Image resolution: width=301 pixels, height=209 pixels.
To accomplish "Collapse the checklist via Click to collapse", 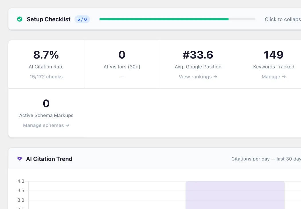I will 283,19.
